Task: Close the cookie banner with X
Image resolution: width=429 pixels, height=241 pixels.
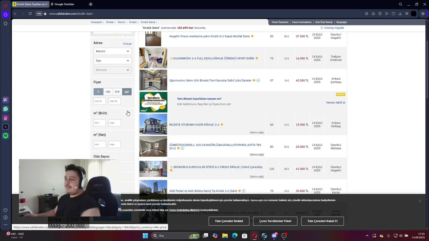Action: click(420, 201)
